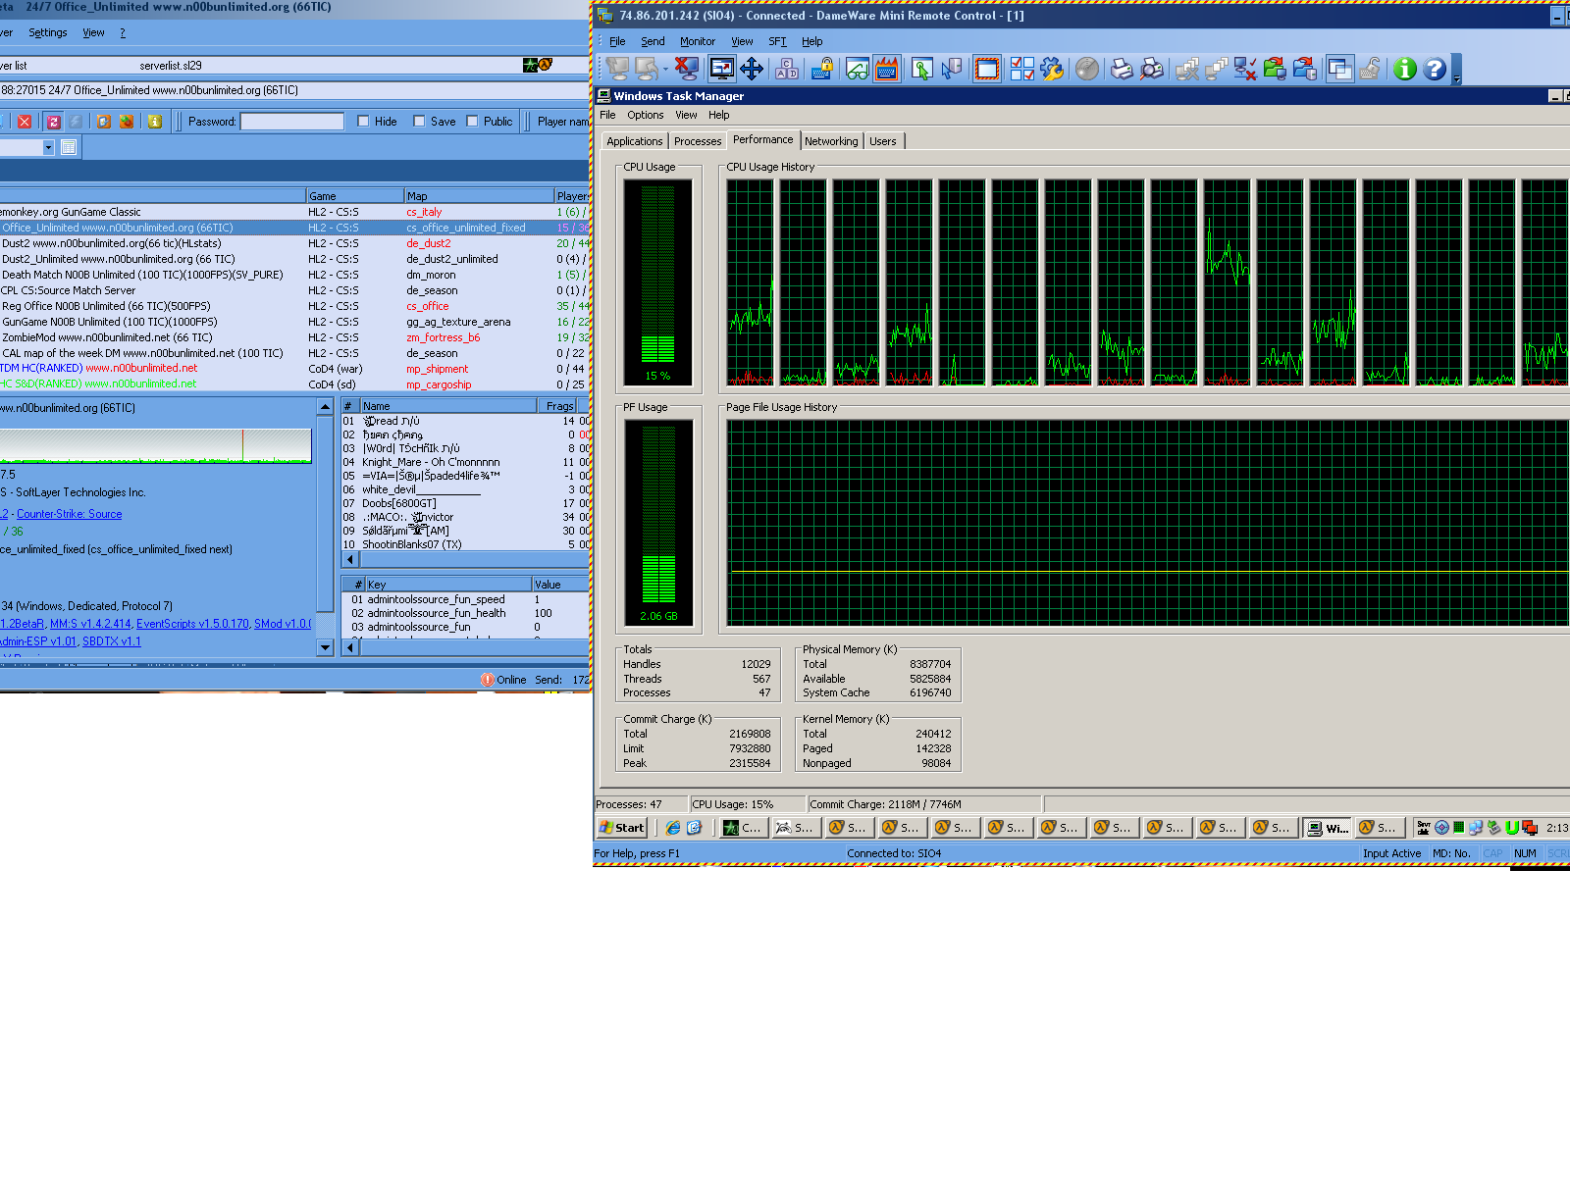
Task: Switch to the Networking tab in Task Manager
Action: click(x=831, y=141)
